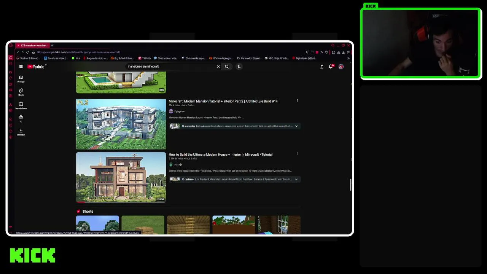Click the browser address bar URL
The height and width of the screenshot is (274, 487).
[x=78, y=52]
